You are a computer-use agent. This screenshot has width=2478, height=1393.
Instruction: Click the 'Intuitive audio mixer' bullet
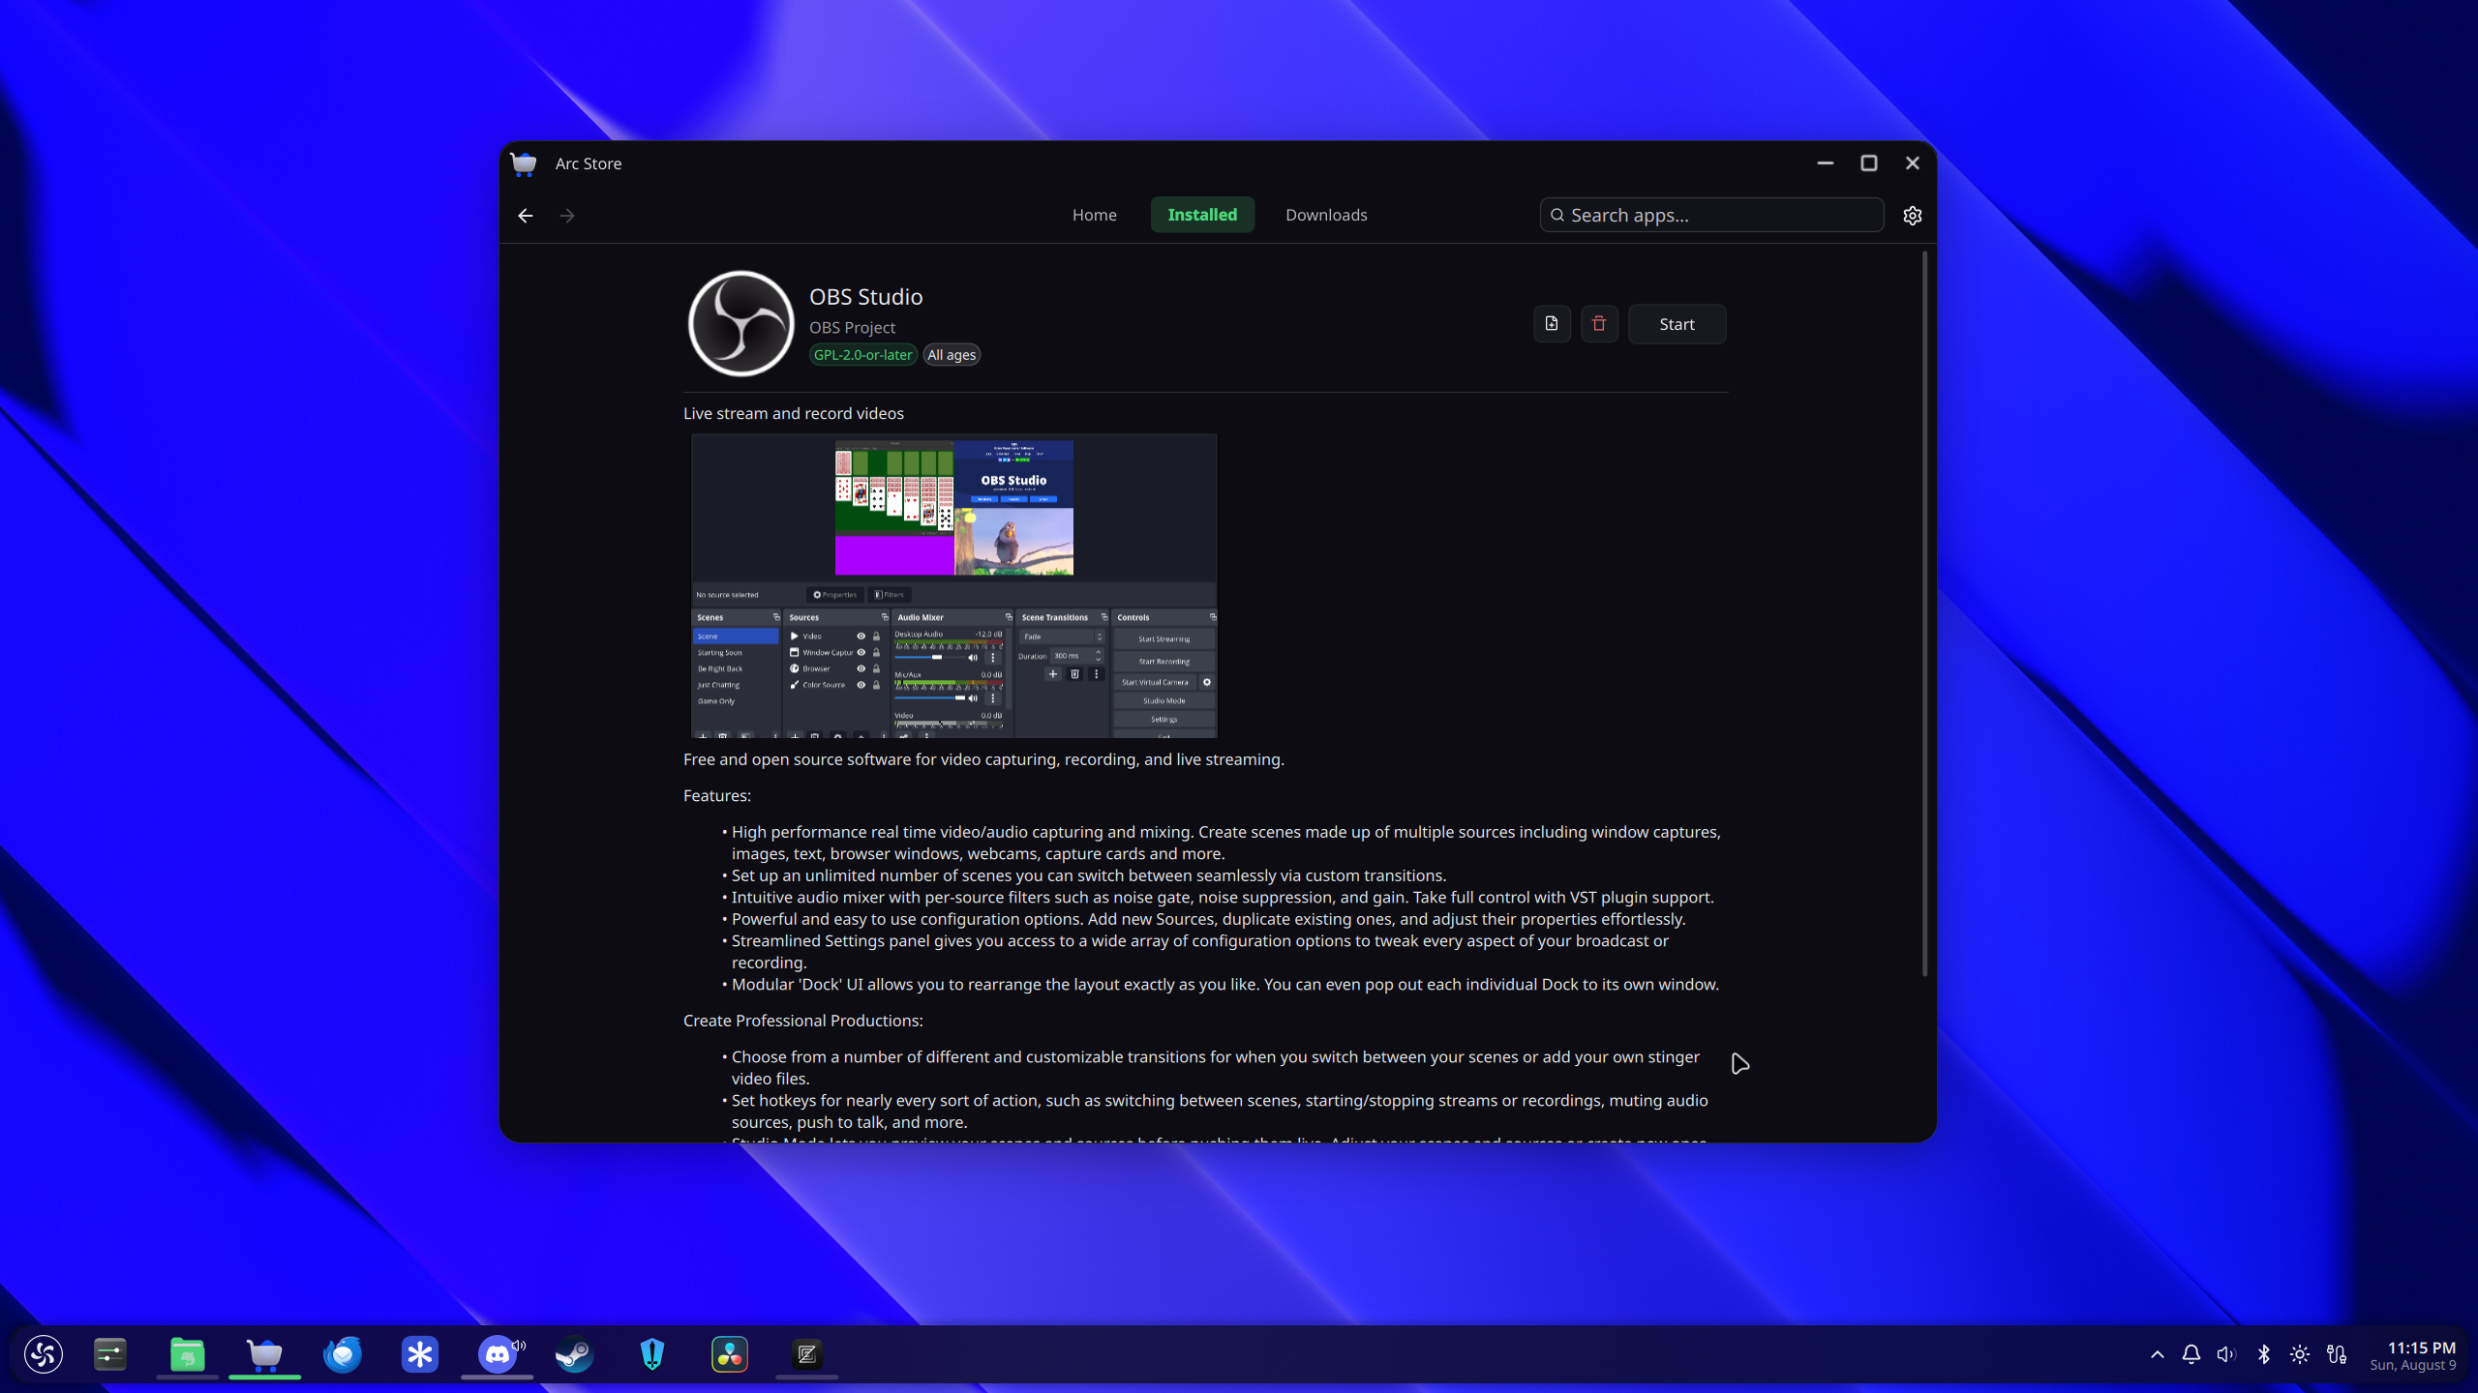click(1223, 898)
